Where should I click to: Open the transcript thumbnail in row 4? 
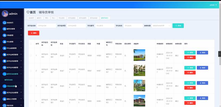[139, 101]
